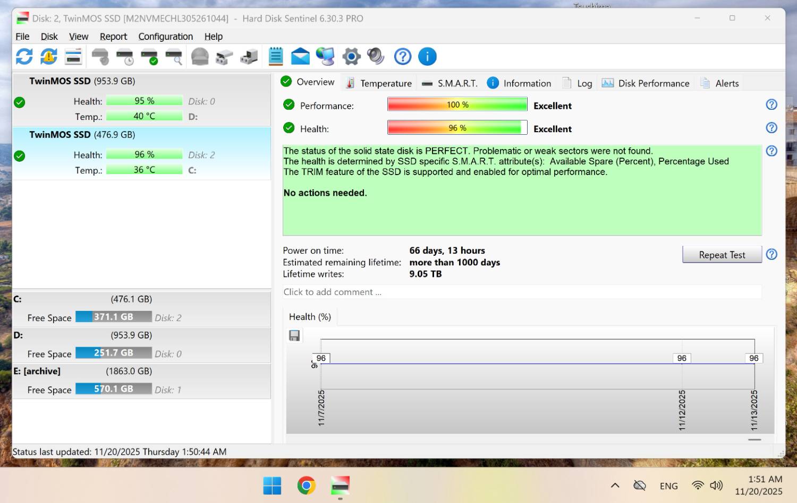The width and height of the screenshot is (797, 503).
Task: Click the refresh icon with warning triangle
Action: click(49, 56)
